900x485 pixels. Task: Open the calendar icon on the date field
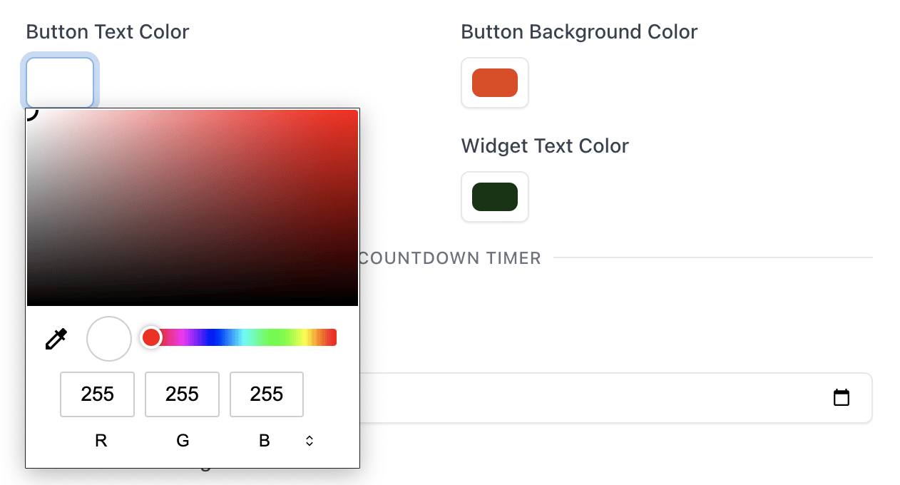tap(842, 398)
